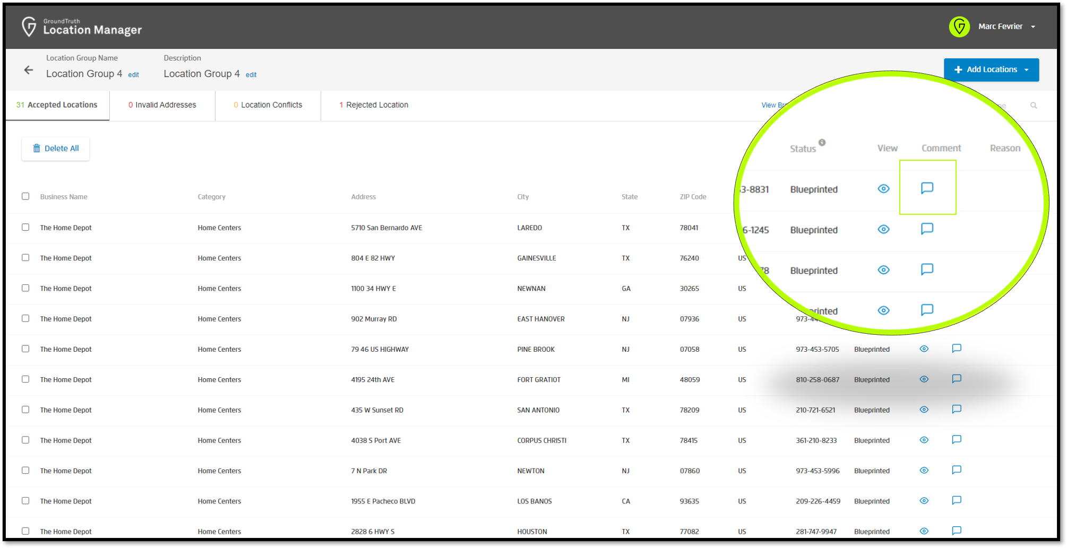The width and height of the screenshot is (1067, 548).
Task: Select the 804 E 82 HWY row checkbox
Action: tap(25, 257)
